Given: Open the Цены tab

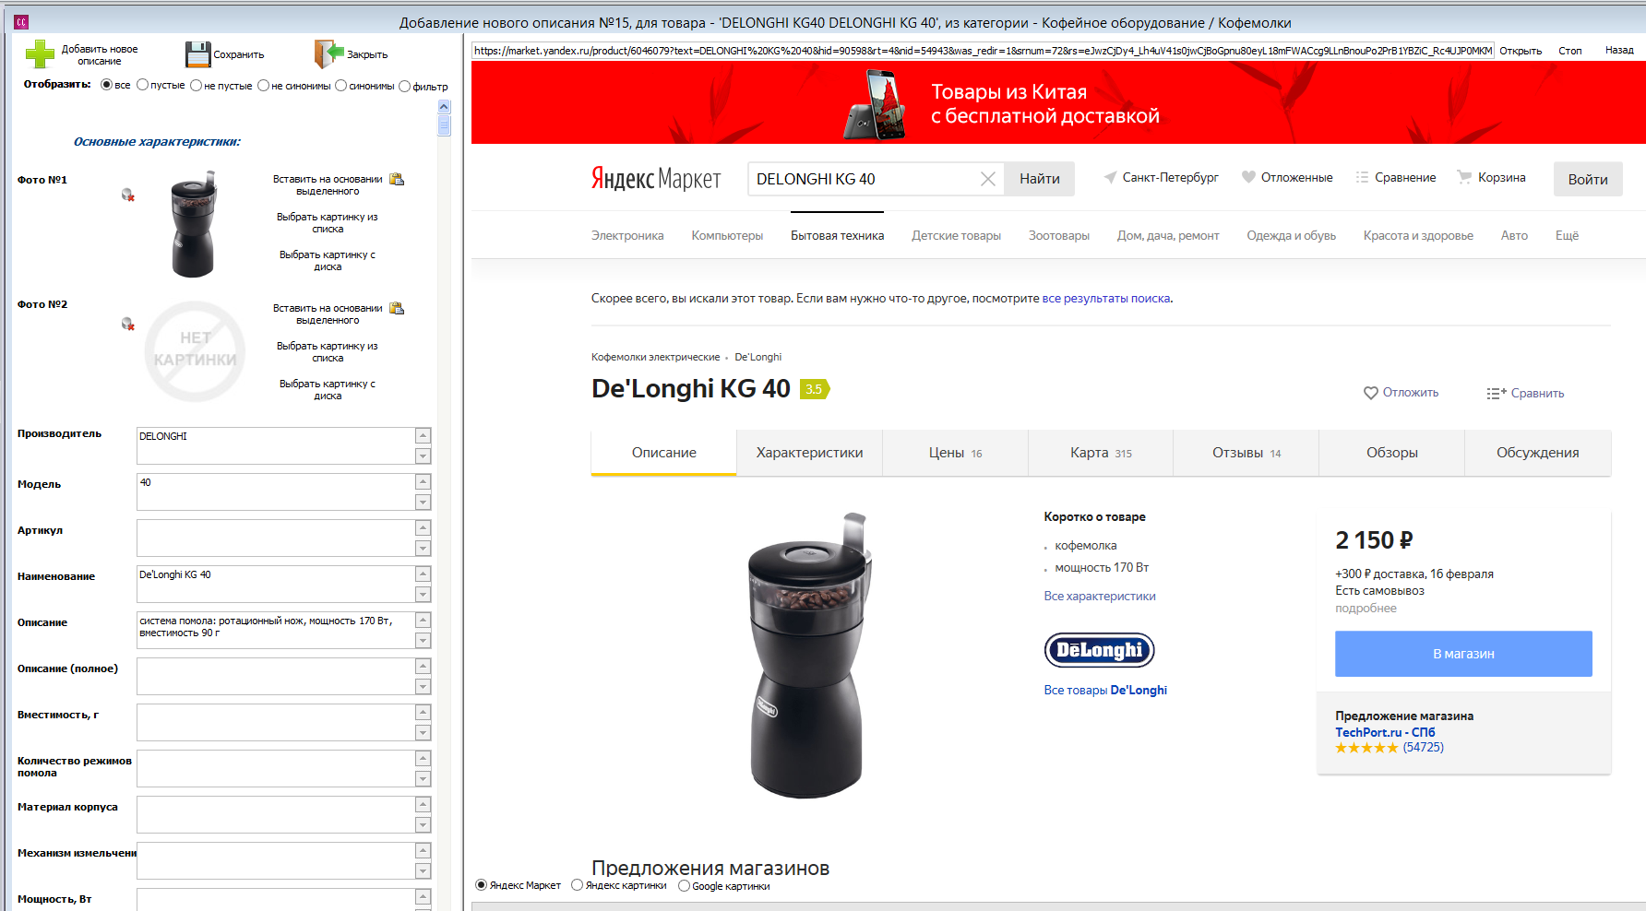Looking at the screenshot, I should [x=955, y=453].
